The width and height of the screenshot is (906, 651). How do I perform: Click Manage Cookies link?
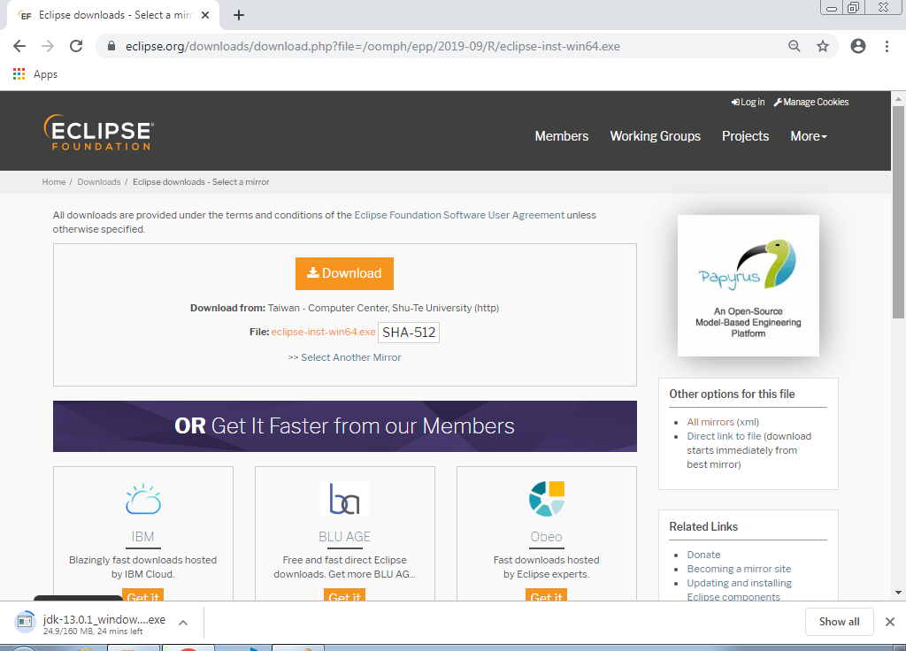[811, 103]
